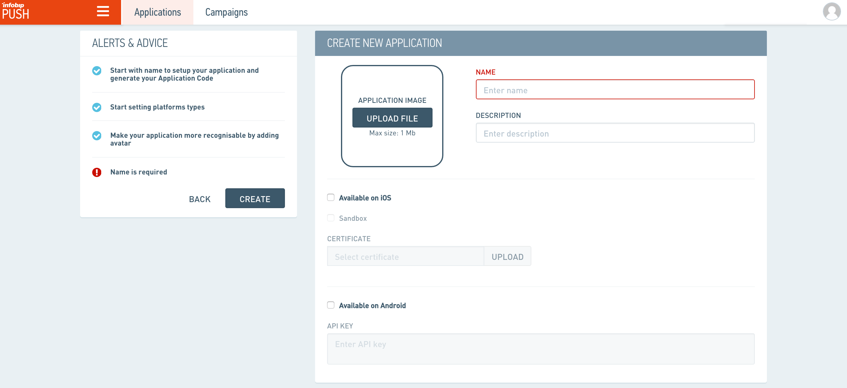Click the BACK button
Viewport: 847px width, 388px height.
pyautogui.click(x=200, y=199)
